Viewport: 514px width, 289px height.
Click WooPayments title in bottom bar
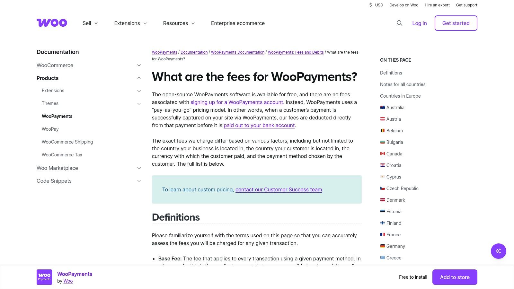coord(75,274)
